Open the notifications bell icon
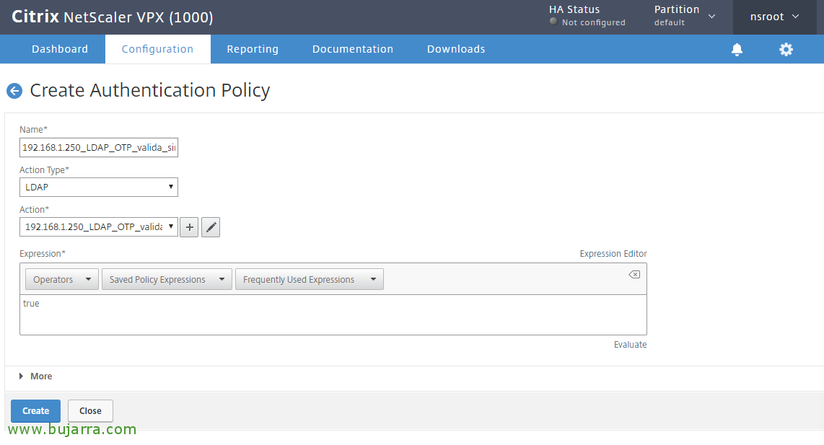Image resolution: width=824 pixels, height=445 pixels. [x=737, y=49]
